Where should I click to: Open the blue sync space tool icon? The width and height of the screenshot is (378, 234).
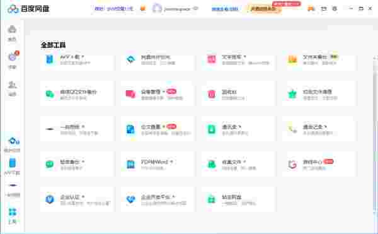click(130, 59)
